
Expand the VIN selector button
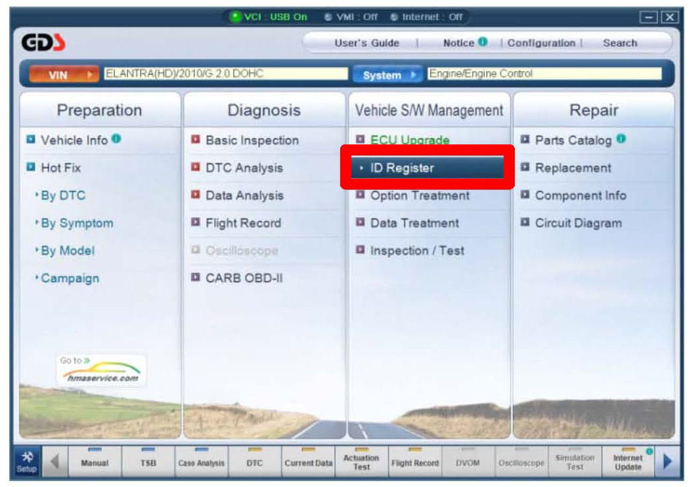click(x=63, y=75)
